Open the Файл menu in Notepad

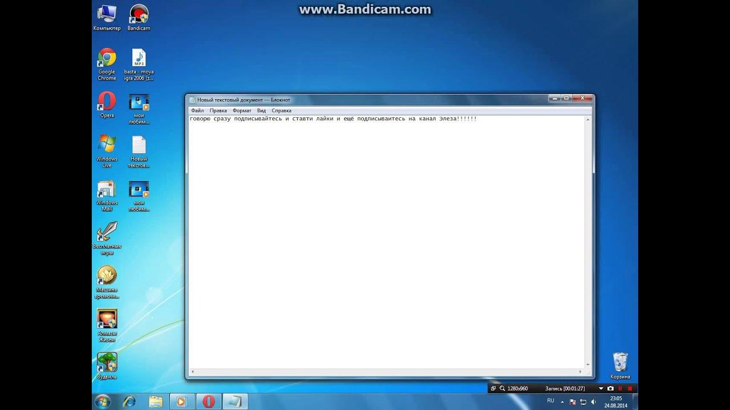197,110
